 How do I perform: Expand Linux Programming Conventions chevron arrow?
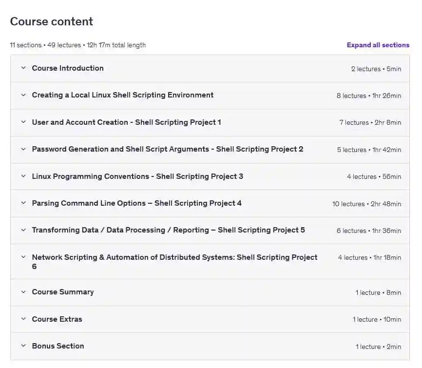point(23,176)
